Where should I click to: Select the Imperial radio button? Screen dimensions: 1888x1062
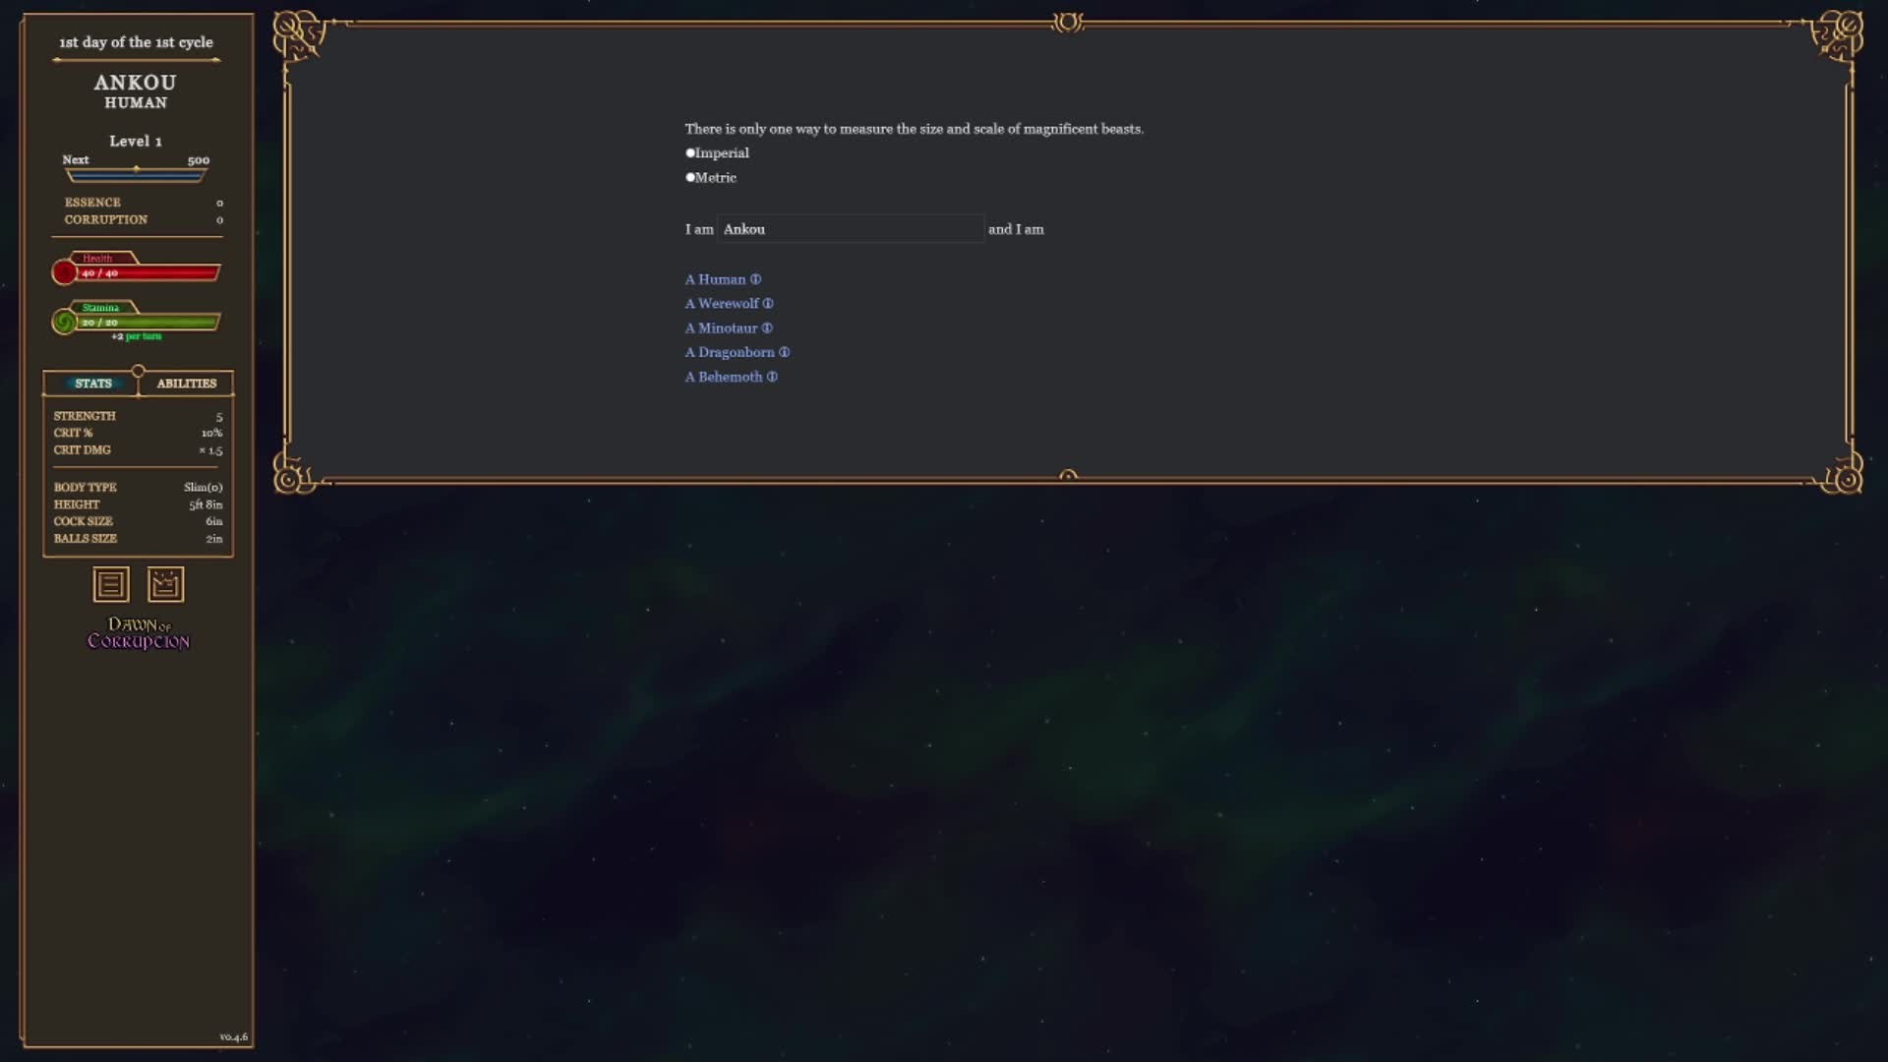coord(690,153)
